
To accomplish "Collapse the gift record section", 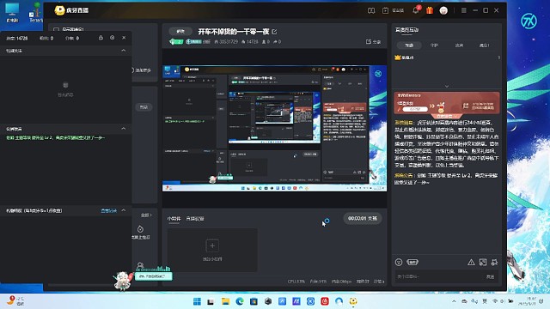I will (x=124, y=210).
